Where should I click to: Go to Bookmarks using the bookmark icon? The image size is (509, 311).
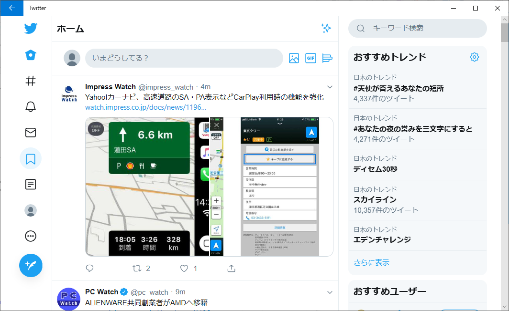click(30, 159)
